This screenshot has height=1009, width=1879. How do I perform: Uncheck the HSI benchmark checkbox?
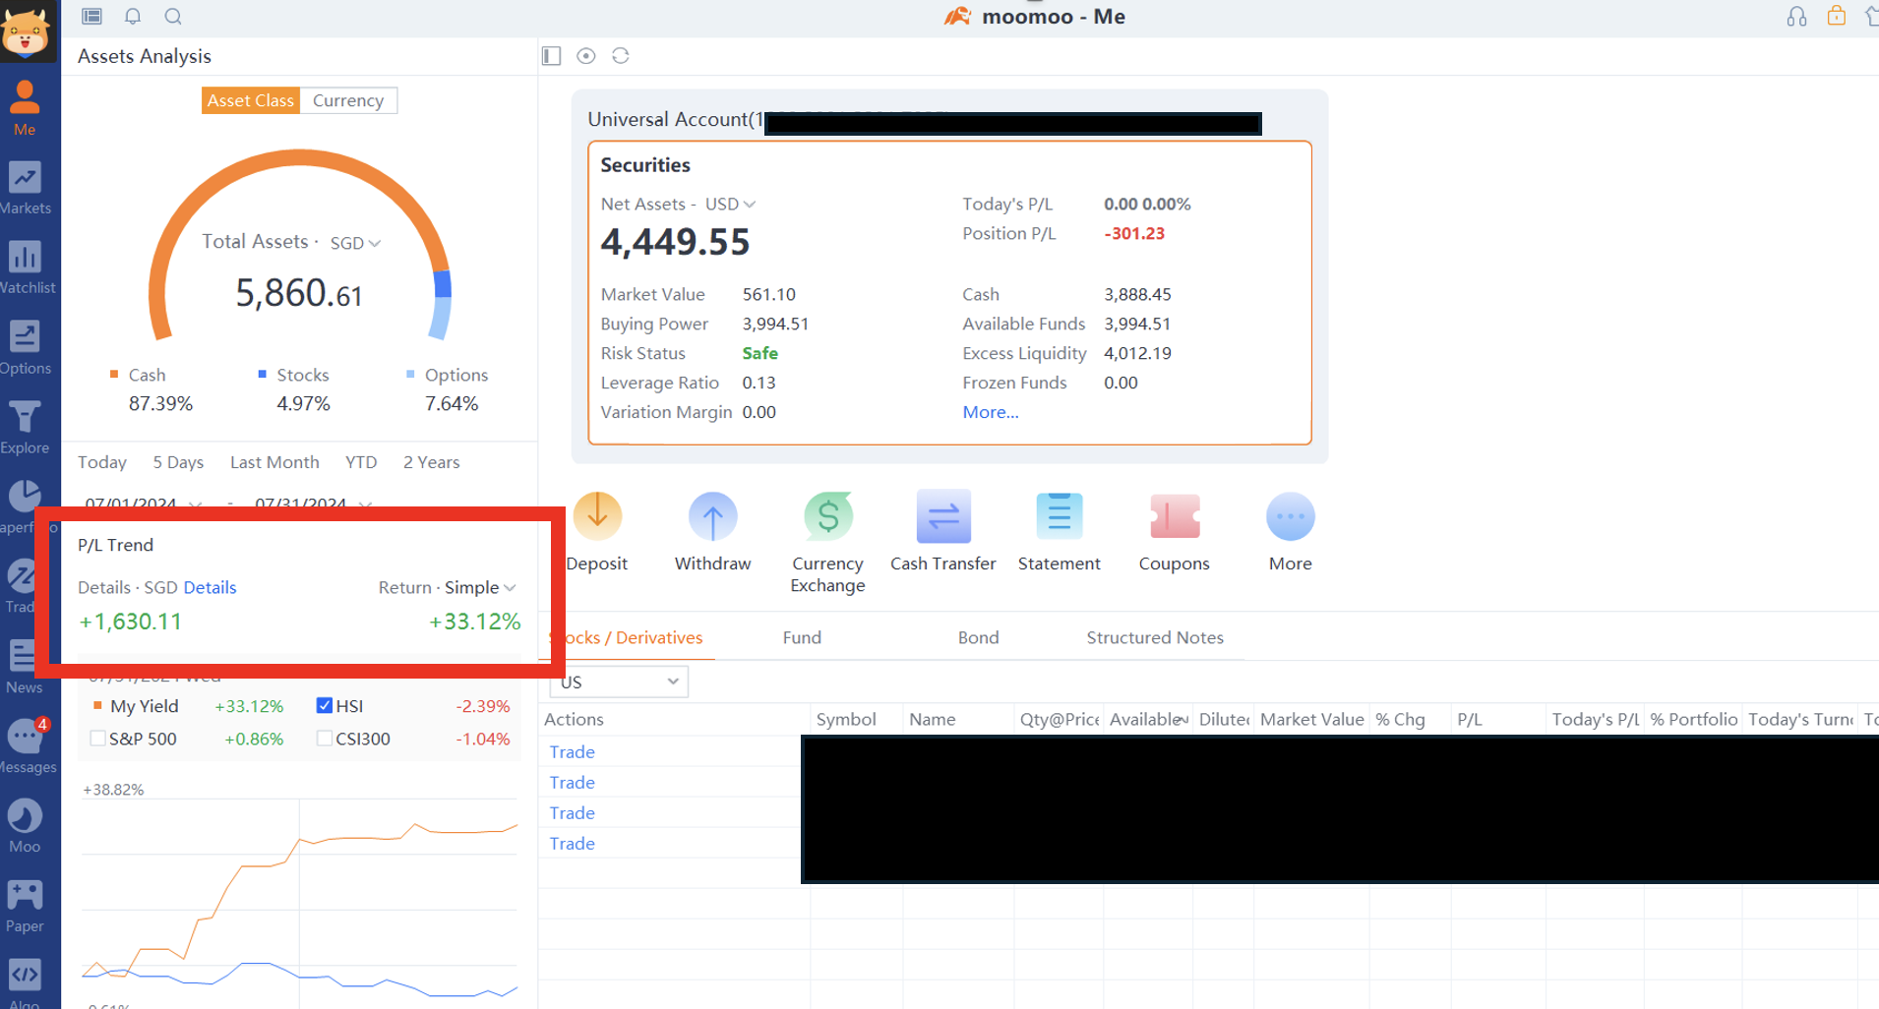[325, 706]
